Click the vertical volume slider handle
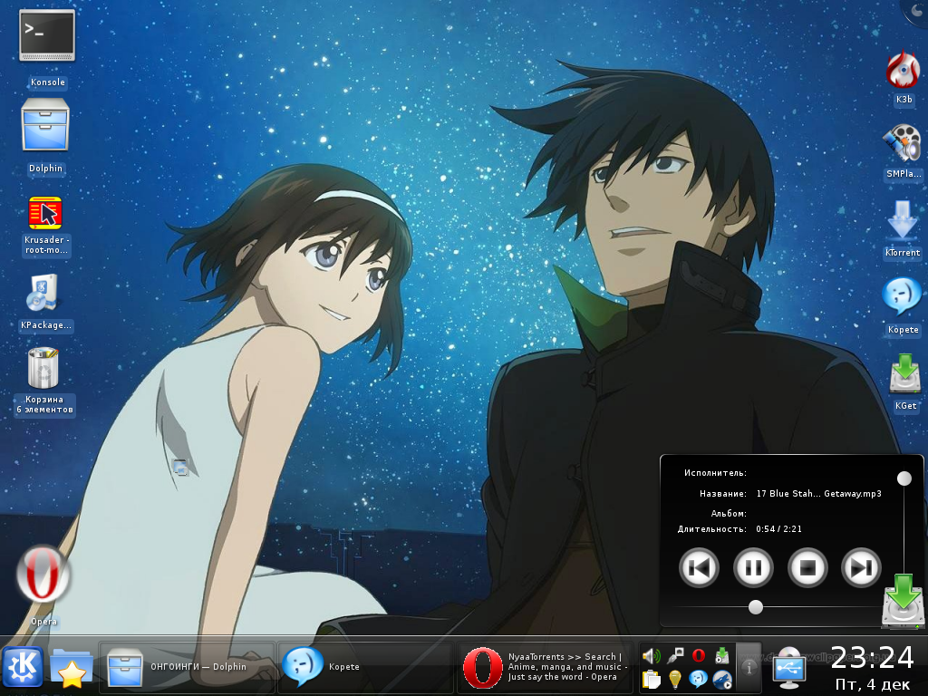Screen dimensions: 928x696 click(904, 478)
